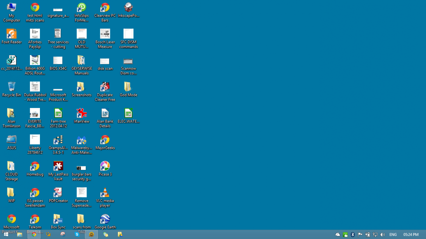This screenshot has height=239, width=426.
Task: Toggle Bluetooth from the system tray icon
Action: pyautogui.click(x=353, y=235)
